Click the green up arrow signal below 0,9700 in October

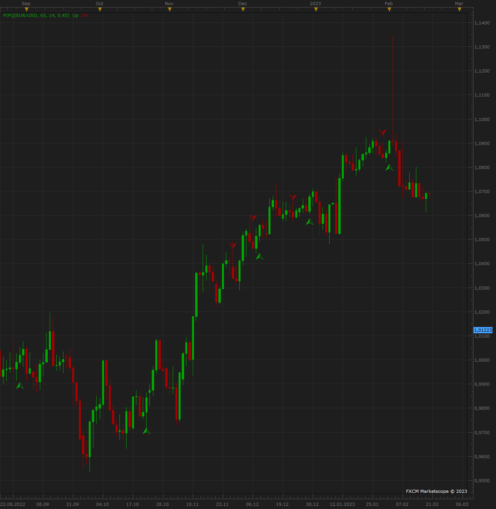coord(146,431)
